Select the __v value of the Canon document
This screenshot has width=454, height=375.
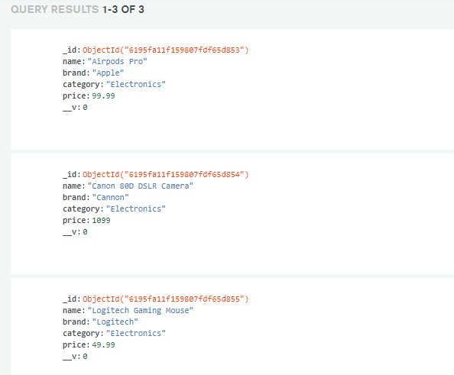(x=85, y=231)
